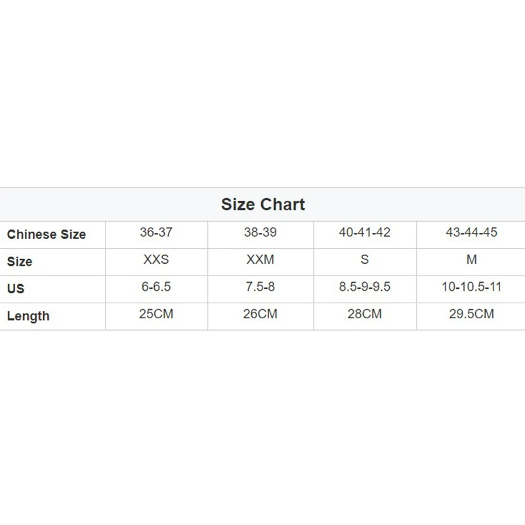Click the Size row header

pos(20,261)
